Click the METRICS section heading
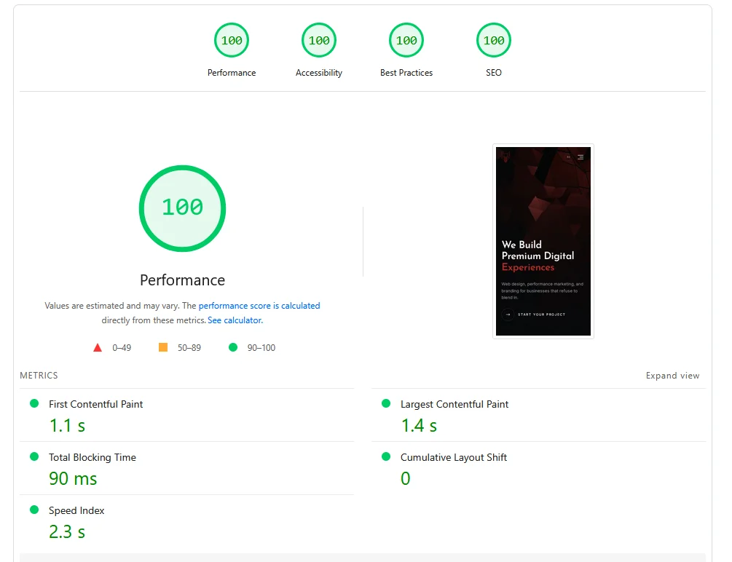Image resolution: width=732 pixels, height=562 pixels. click(39, 376)
